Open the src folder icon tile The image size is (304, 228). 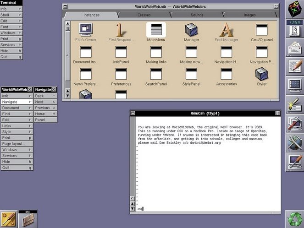28,219
